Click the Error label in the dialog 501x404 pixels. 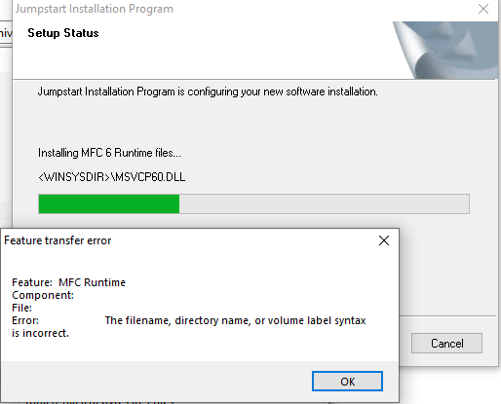click(25, 320)
